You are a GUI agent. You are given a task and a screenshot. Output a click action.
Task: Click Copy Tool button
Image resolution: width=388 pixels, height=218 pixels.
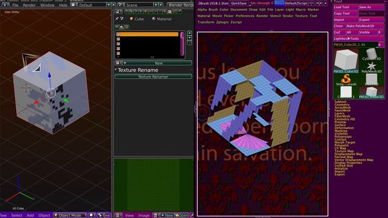346,13
